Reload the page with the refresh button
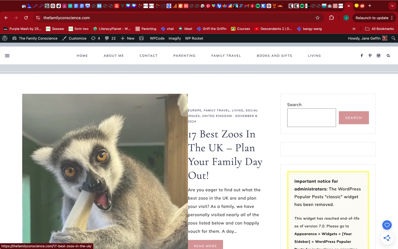The width and height of the screenshot is (398, 249). point(26,18)
